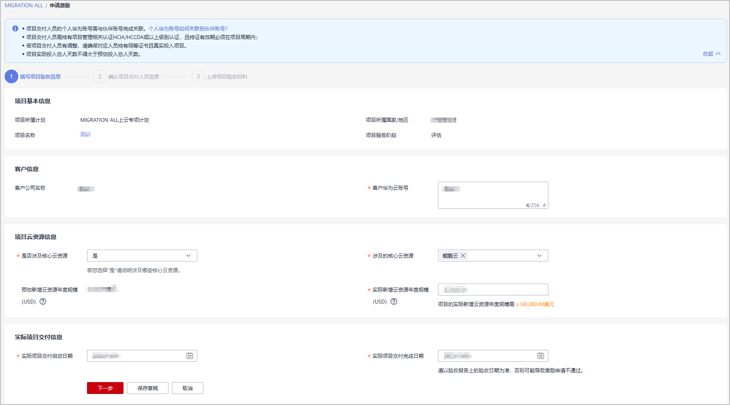This screenshot has width=730, height=405.
Task: Open calendar icon for delivery completion date
Action: (541, 356)
